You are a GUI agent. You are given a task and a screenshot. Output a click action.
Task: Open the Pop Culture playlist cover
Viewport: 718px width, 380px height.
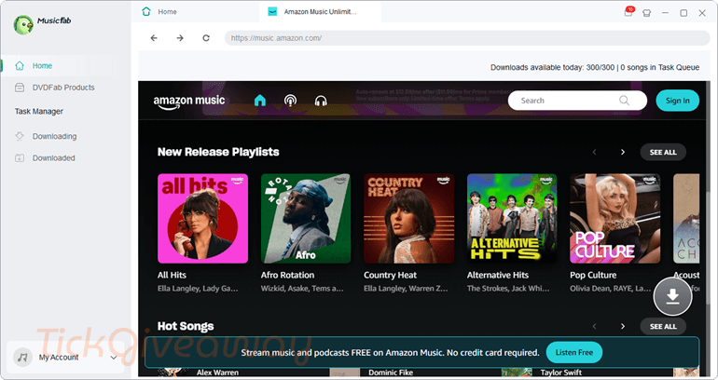615,219
